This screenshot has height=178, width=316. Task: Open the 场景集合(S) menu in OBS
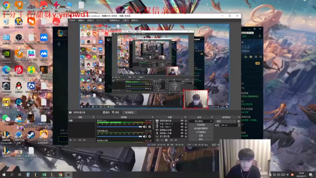(115, 21)
